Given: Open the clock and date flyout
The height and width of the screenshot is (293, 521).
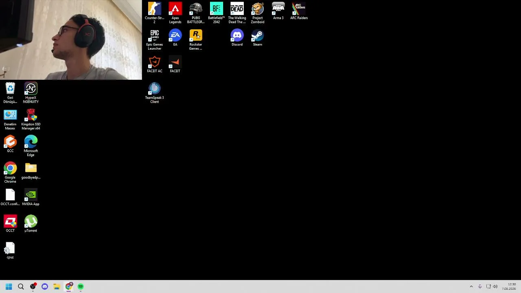Looking at the screenshot, I should (x=509, y=286).
